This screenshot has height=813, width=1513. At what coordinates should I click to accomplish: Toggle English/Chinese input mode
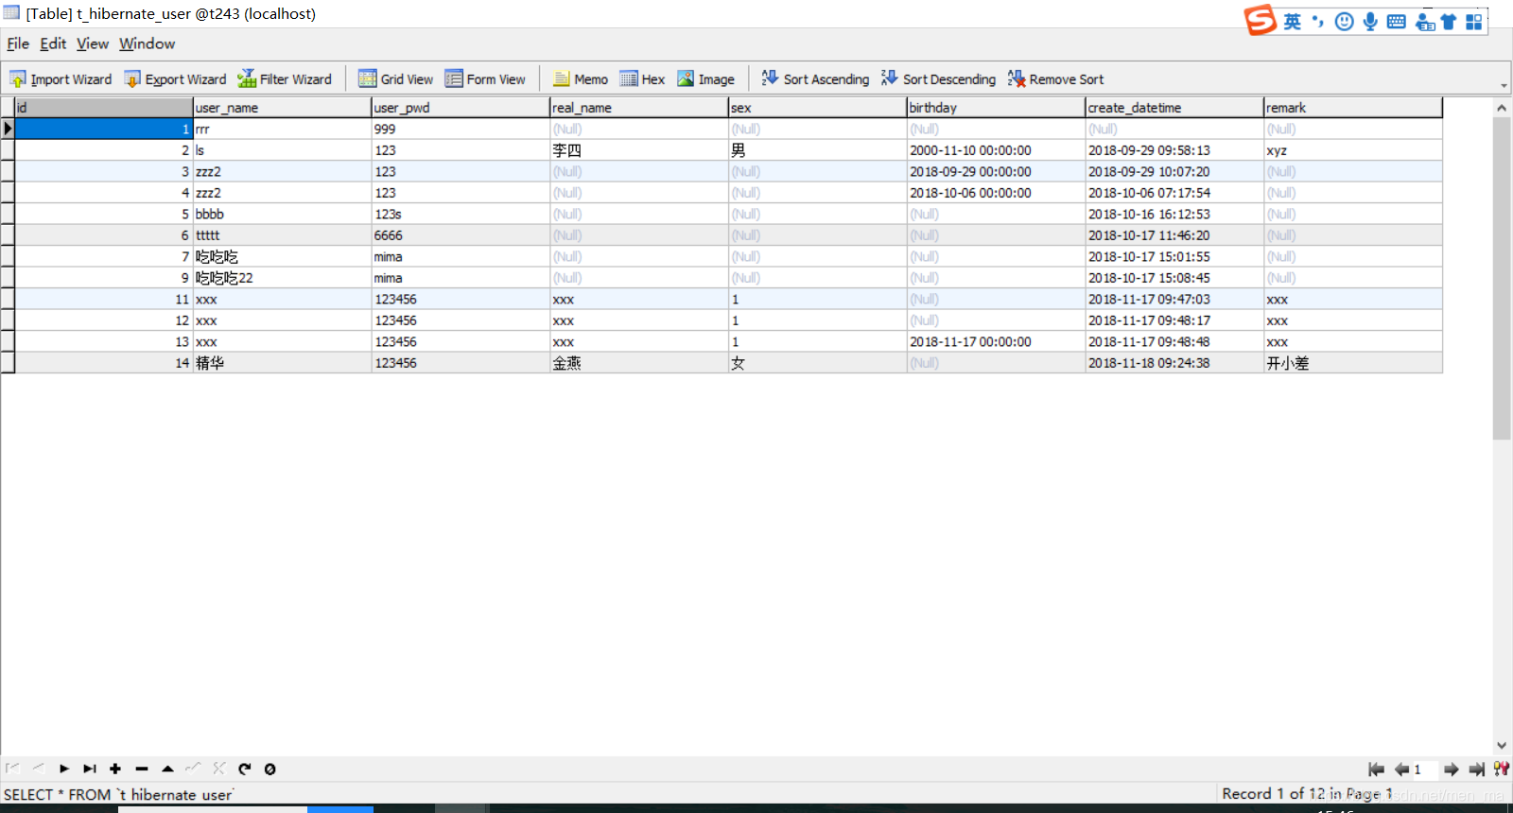pyautogui.click(x=1293, y=22)
